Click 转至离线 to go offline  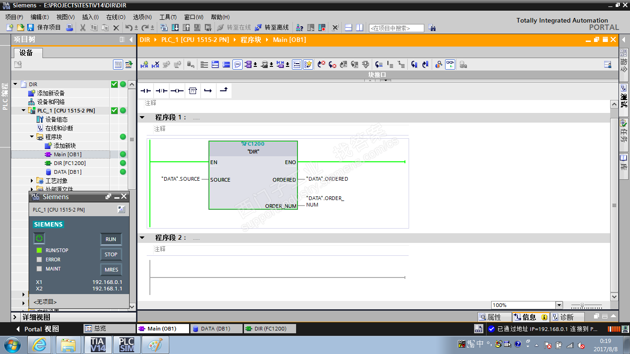(272, 28)
